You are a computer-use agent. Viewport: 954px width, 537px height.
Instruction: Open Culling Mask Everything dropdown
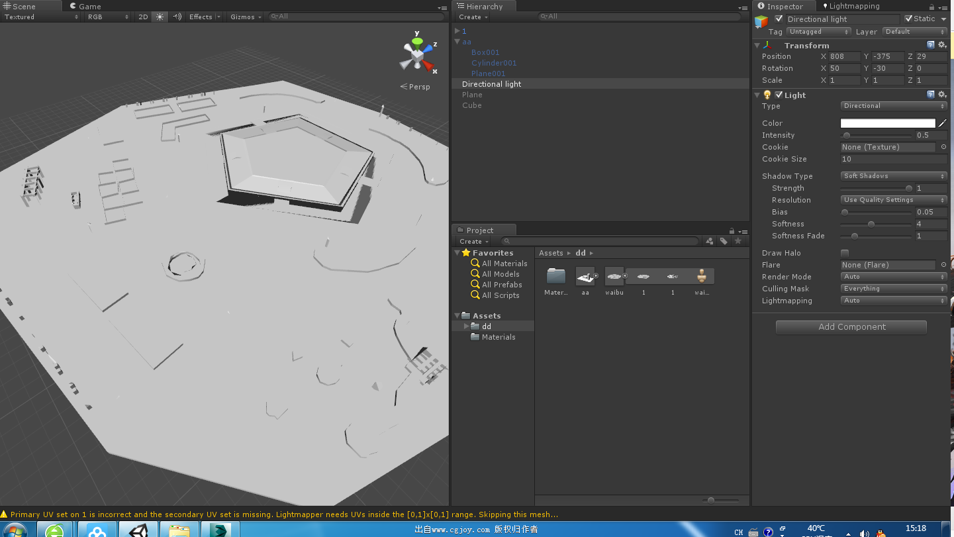[x=894, y=289]
